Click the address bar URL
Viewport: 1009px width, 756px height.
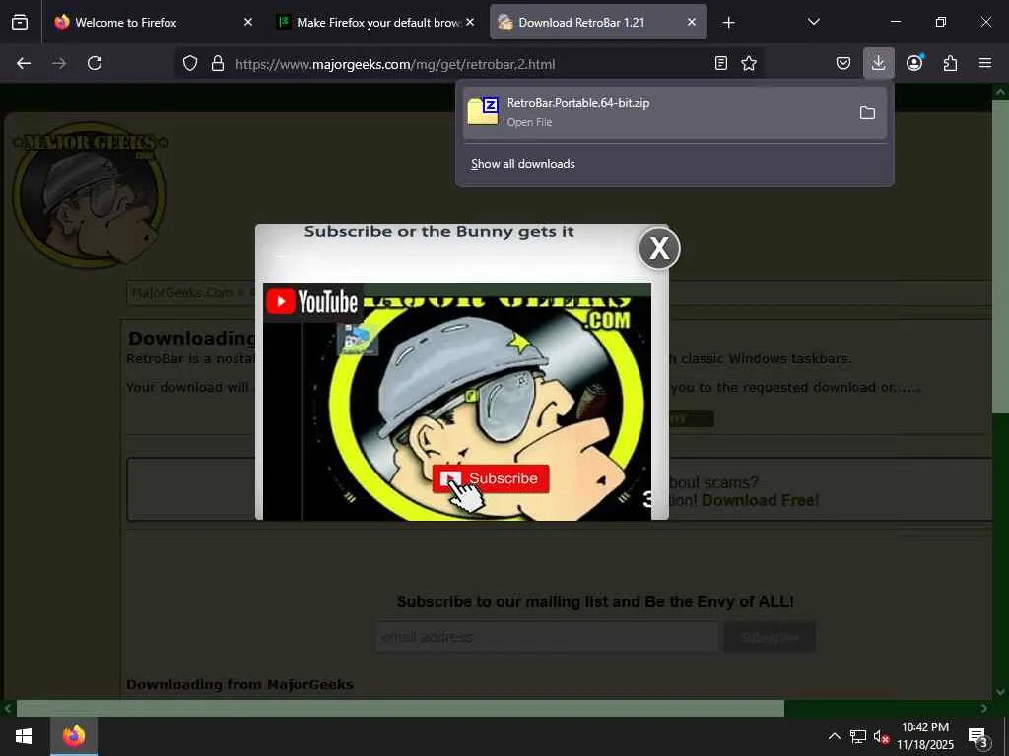395,64
